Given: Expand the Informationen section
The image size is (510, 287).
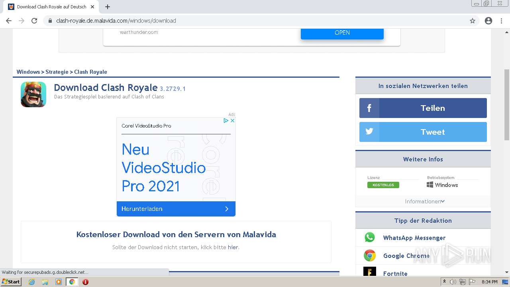Looking at the screenshot, I should (x=425, y=201).
